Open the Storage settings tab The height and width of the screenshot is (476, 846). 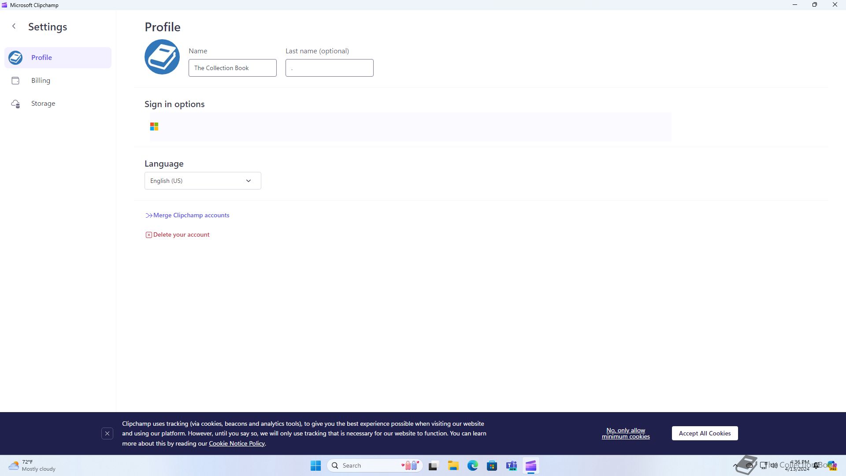[58, 104]
